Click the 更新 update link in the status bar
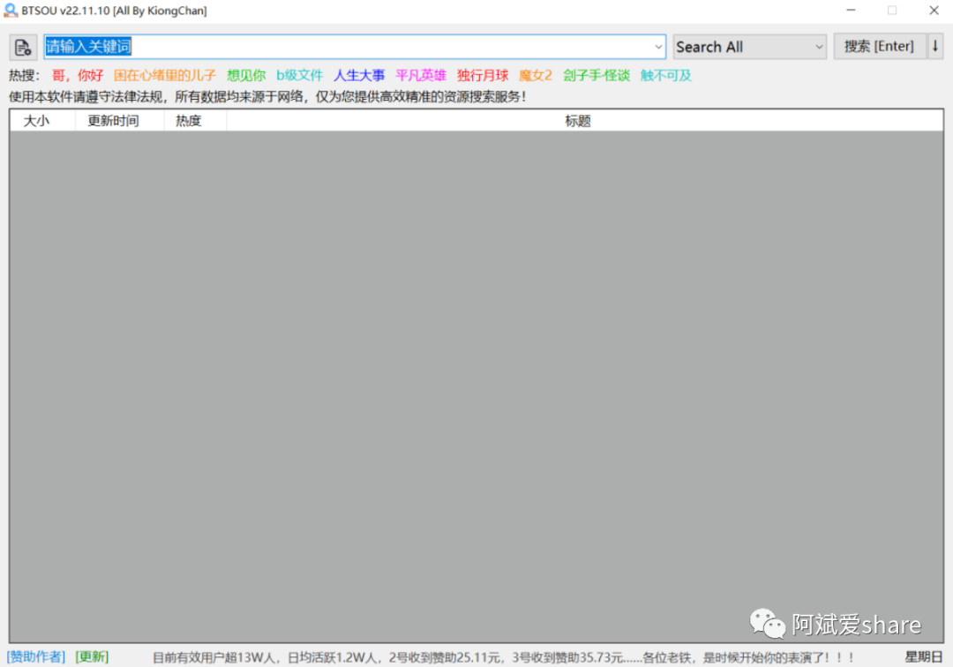 coord(92,656)
